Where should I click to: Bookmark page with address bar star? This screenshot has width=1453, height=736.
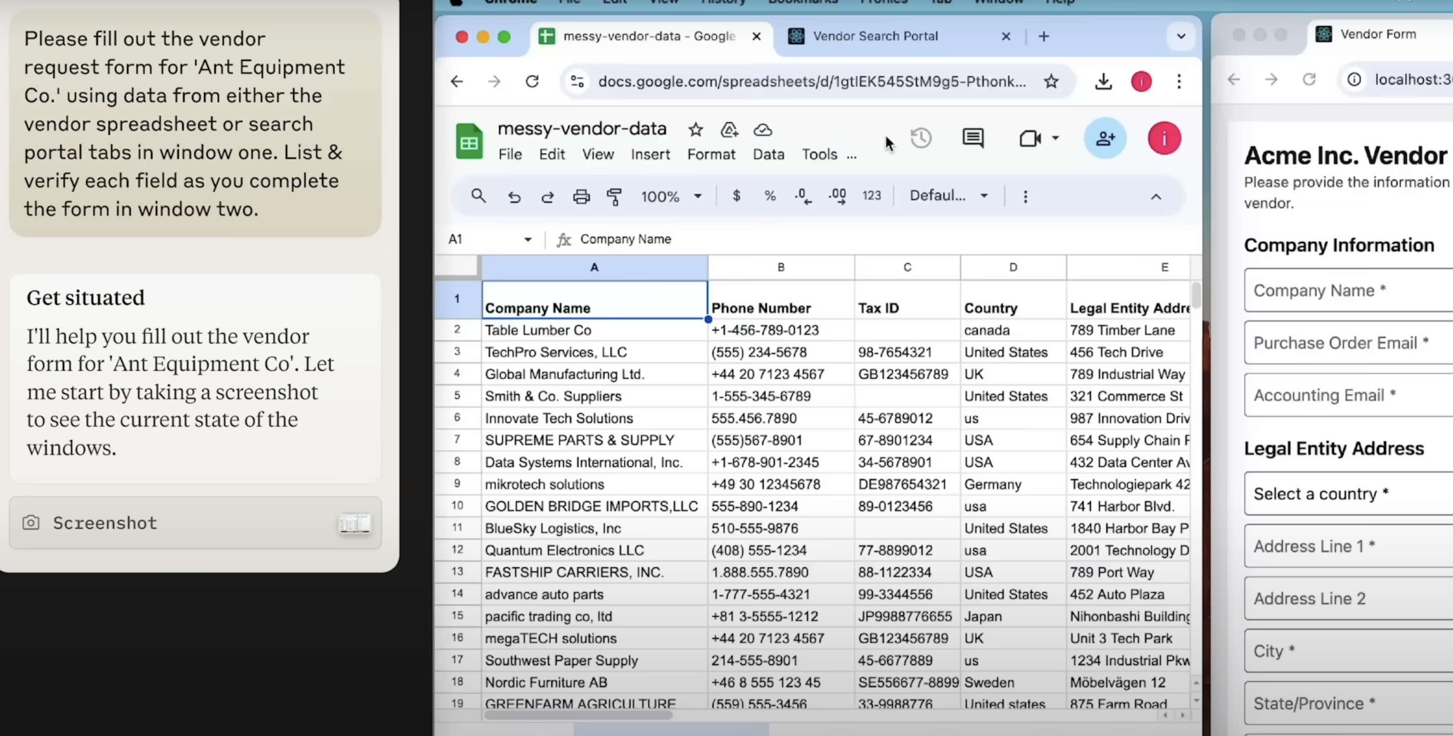1051,82
